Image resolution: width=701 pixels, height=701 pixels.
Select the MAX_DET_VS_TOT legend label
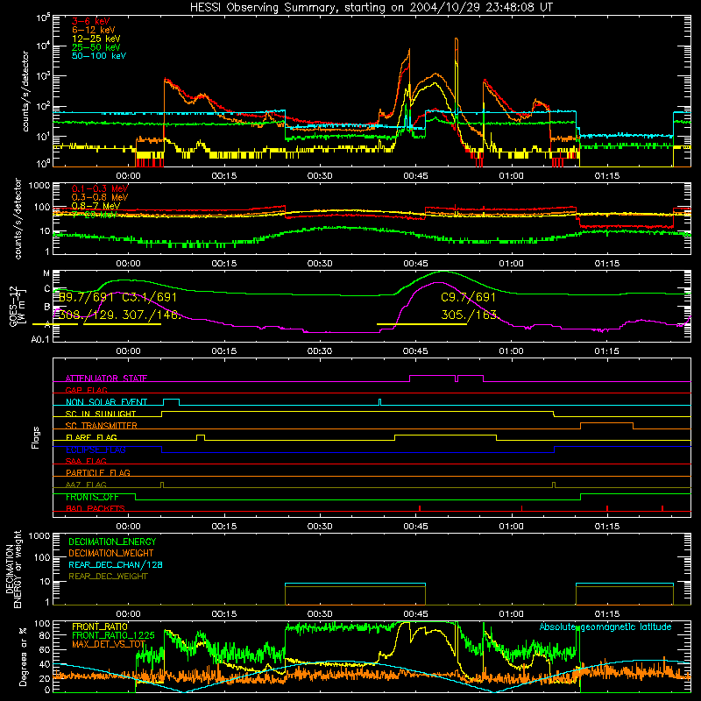click(109, 644)
